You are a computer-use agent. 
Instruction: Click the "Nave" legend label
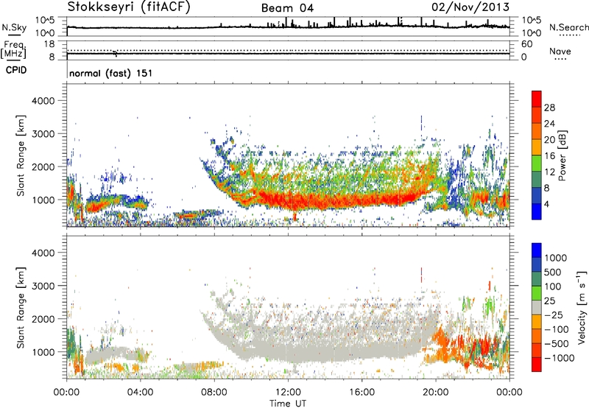pos(560,51)
